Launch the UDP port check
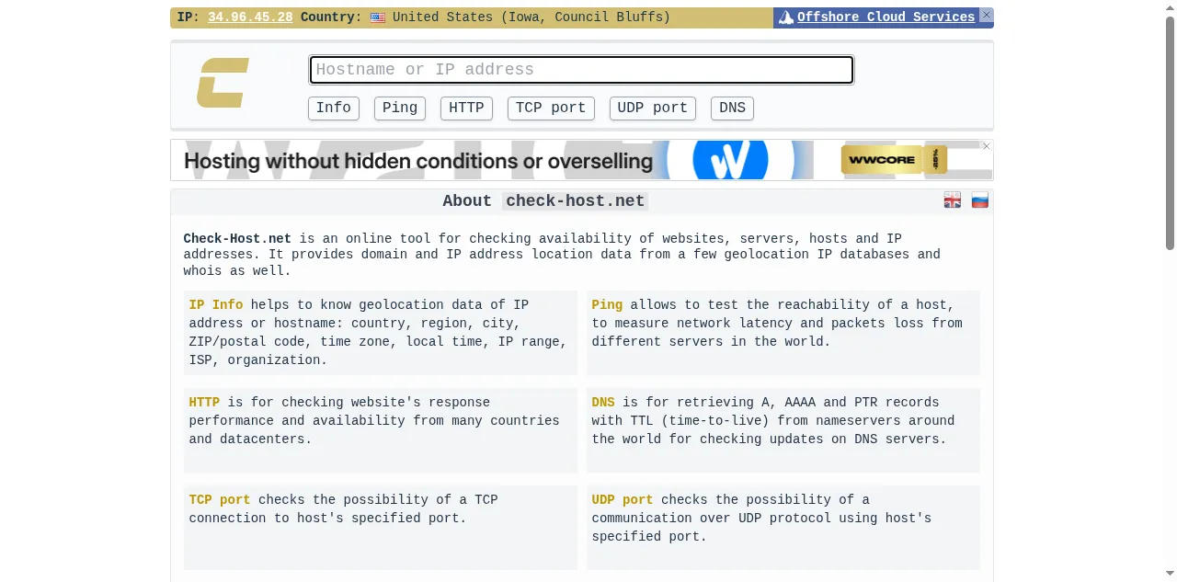Screen dimensions: 1177x582 (653, 108)
